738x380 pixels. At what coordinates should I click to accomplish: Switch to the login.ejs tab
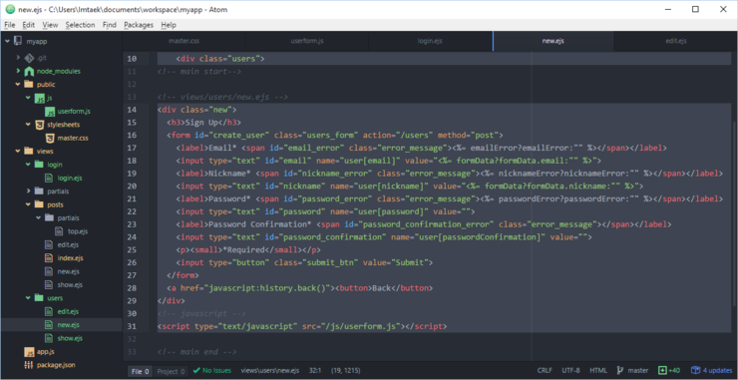(430, 41)
